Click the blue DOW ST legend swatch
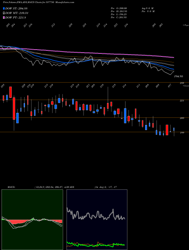Viewport: 189px width, 250px height. click(x=4, y=8)
